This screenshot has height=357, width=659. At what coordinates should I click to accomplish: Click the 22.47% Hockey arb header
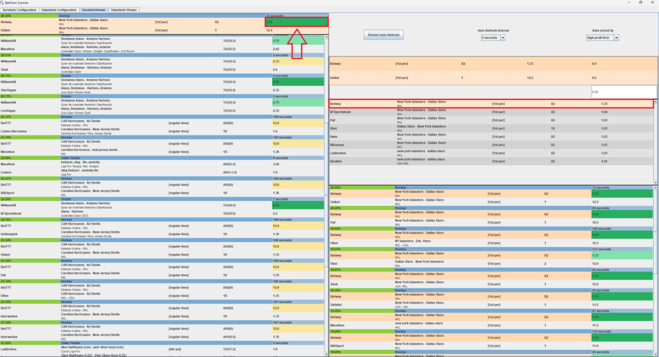162,178
